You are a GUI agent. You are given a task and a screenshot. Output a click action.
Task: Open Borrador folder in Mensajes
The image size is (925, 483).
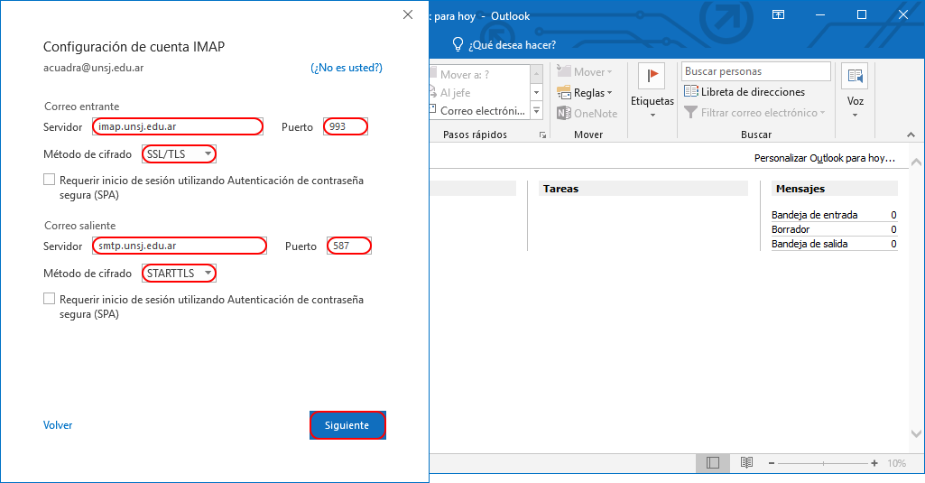[x=791, y=229]
